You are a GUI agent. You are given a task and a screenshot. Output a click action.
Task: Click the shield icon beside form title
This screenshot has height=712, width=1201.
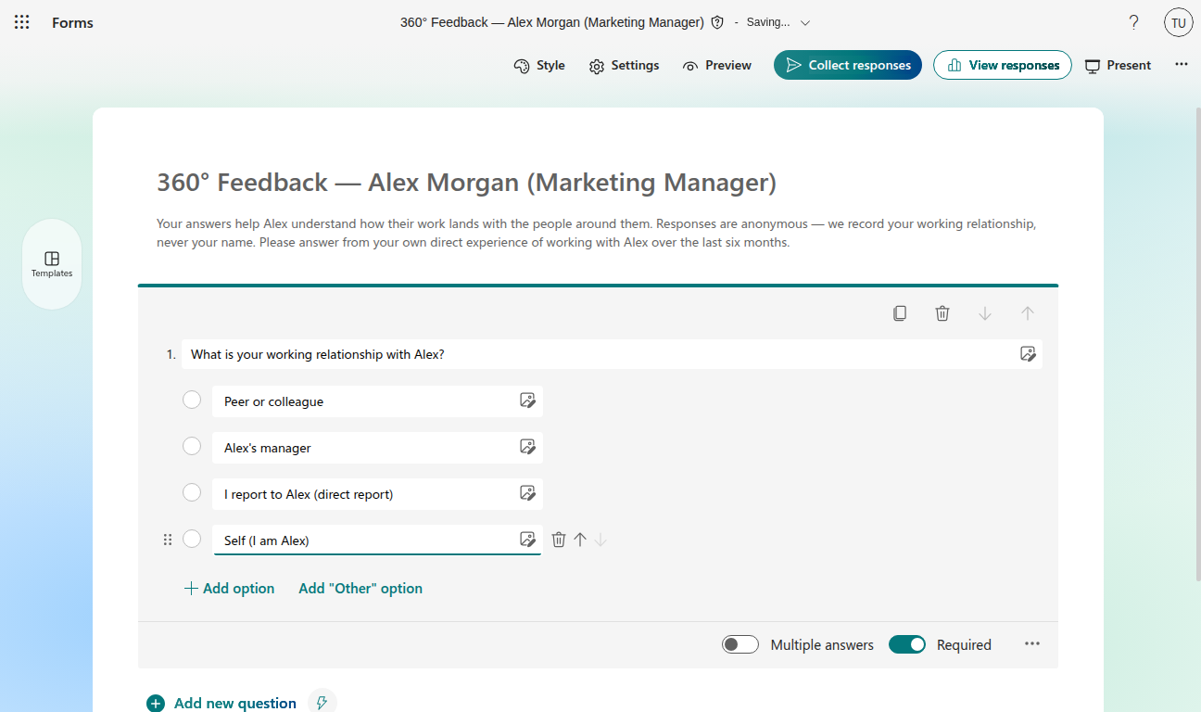[717, 22]
